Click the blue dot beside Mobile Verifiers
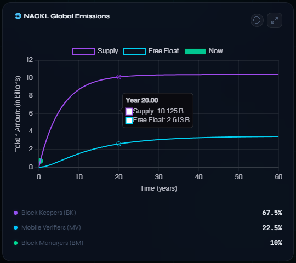296x263 pixels. pyautogui.click(x=16, y=228)
